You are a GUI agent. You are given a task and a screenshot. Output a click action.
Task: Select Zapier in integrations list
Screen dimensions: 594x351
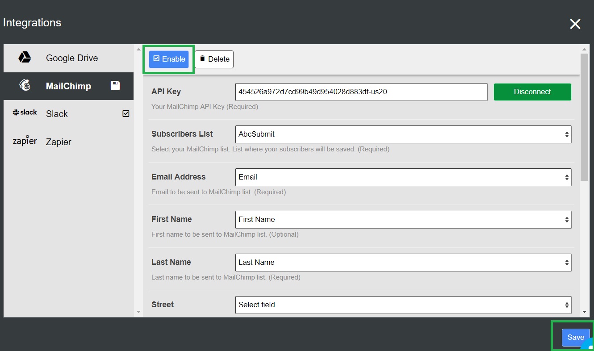59,142
